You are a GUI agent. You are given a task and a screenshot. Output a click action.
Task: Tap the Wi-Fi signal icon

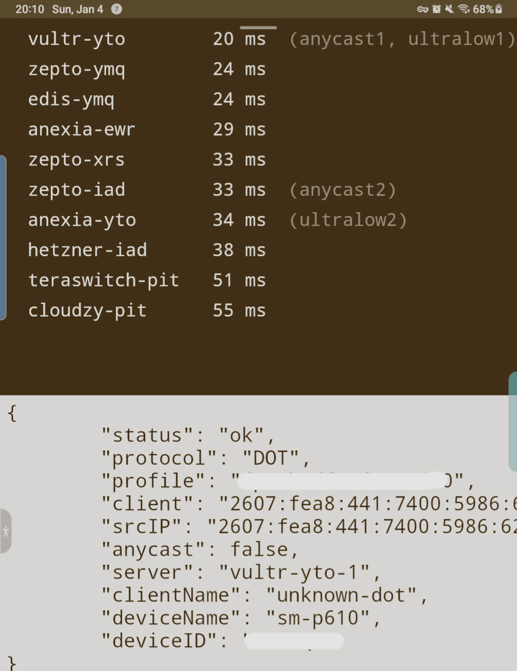[464, 9]
